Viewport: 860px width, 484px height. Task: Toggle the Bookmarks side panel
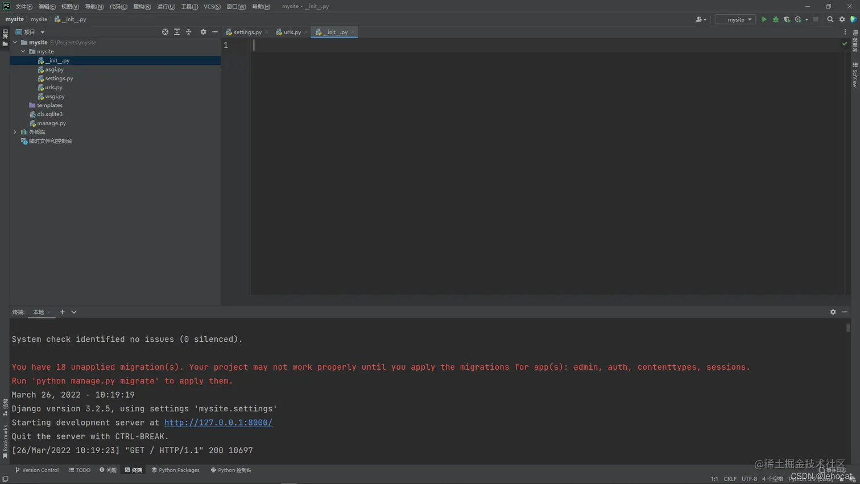(5, 441)
